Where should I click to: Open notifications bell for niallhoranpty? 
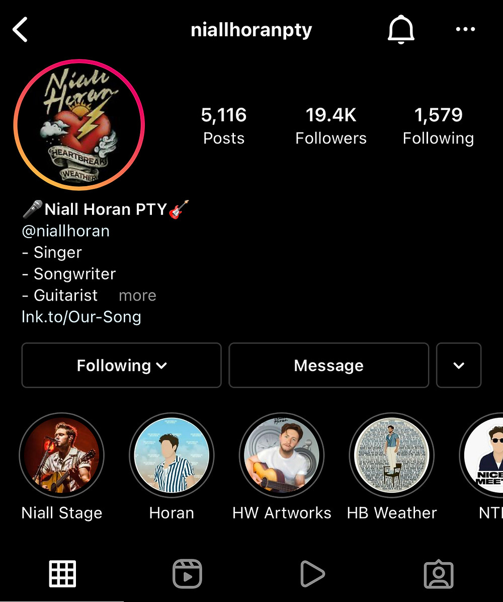tap(401, 30)
